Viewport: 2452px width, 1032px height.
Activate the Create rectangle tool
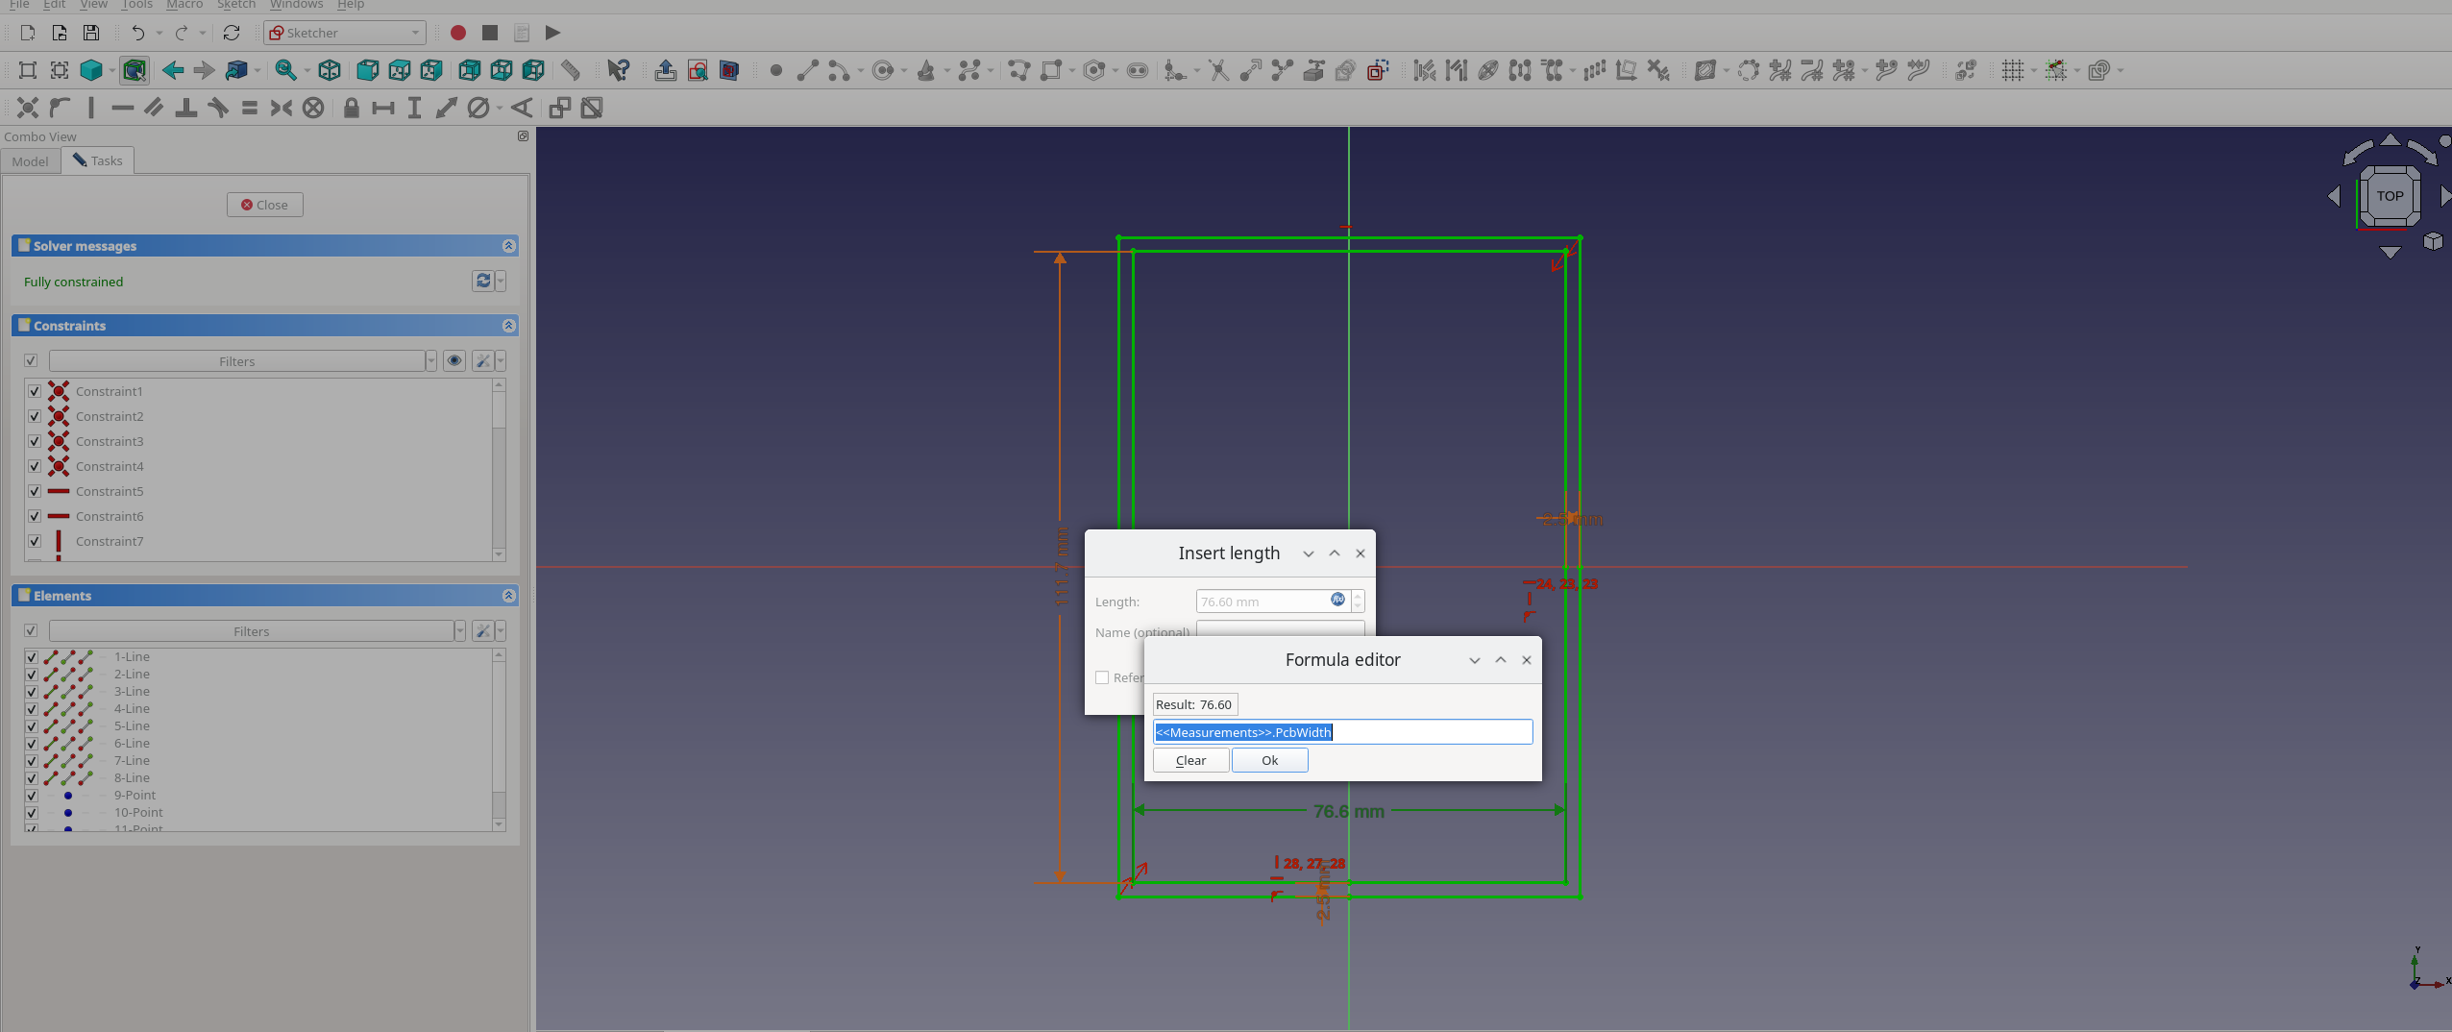[1054, 70]
